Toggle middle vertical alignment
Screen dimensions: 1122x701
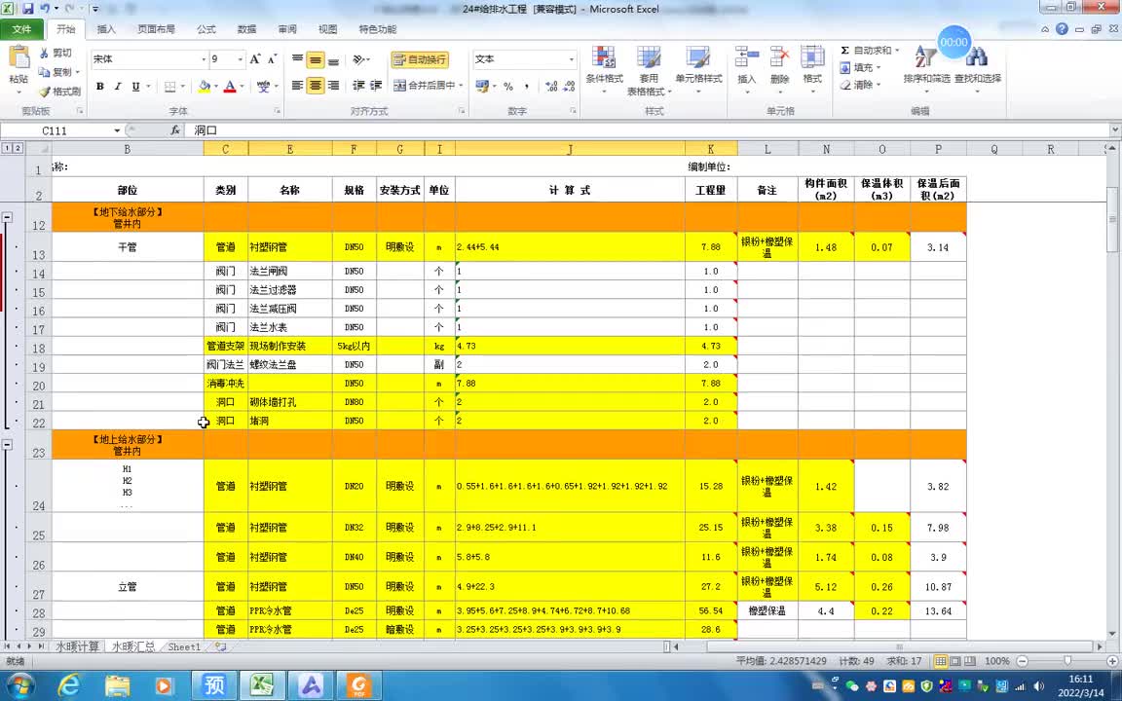tap(316, 60)
